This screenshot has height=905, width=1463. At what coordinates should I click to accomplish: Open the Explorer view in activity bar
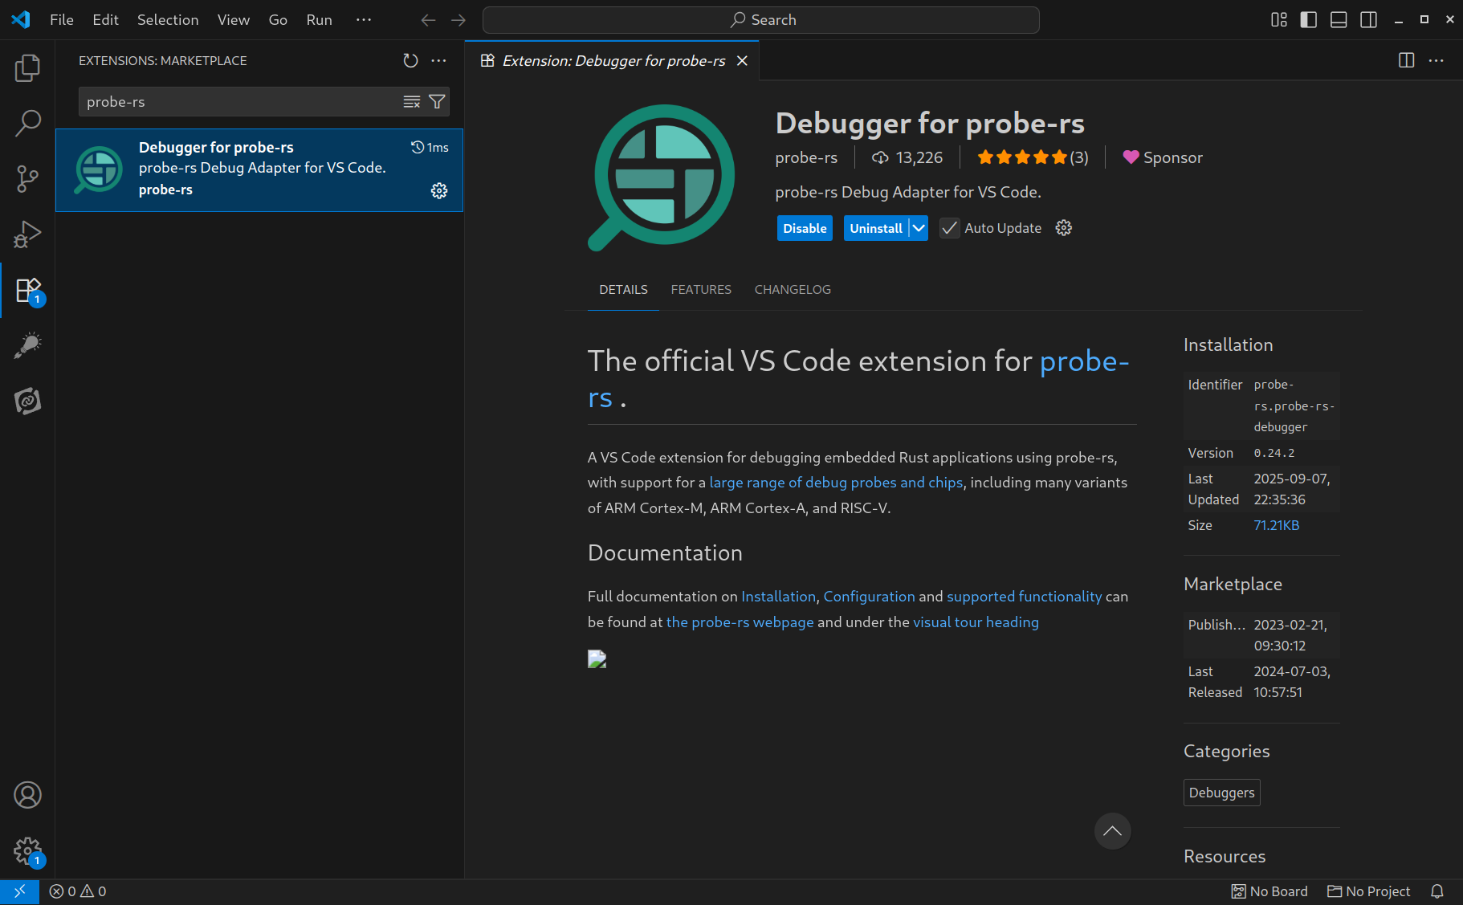click(27, 68)
